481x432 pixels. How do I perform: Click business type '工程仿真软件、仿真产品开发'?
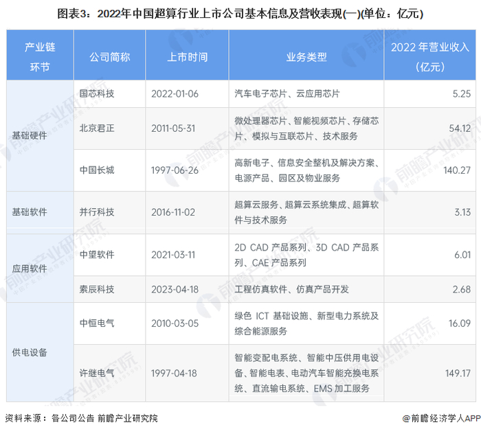click(292, 289)
